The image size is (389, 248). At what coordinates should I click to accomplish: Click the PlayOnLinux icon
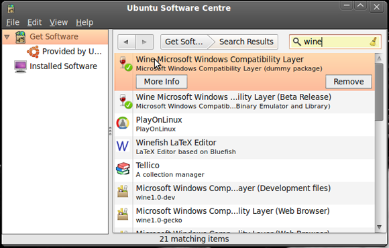[123, 123]
